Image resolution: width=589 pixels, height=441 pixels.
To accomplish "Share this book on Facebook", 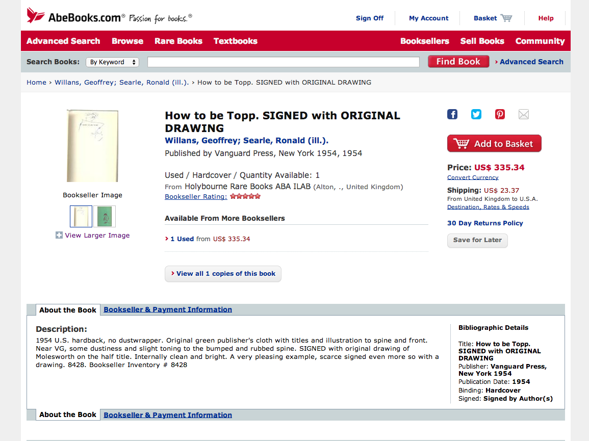I will click(x=452, y=114).
